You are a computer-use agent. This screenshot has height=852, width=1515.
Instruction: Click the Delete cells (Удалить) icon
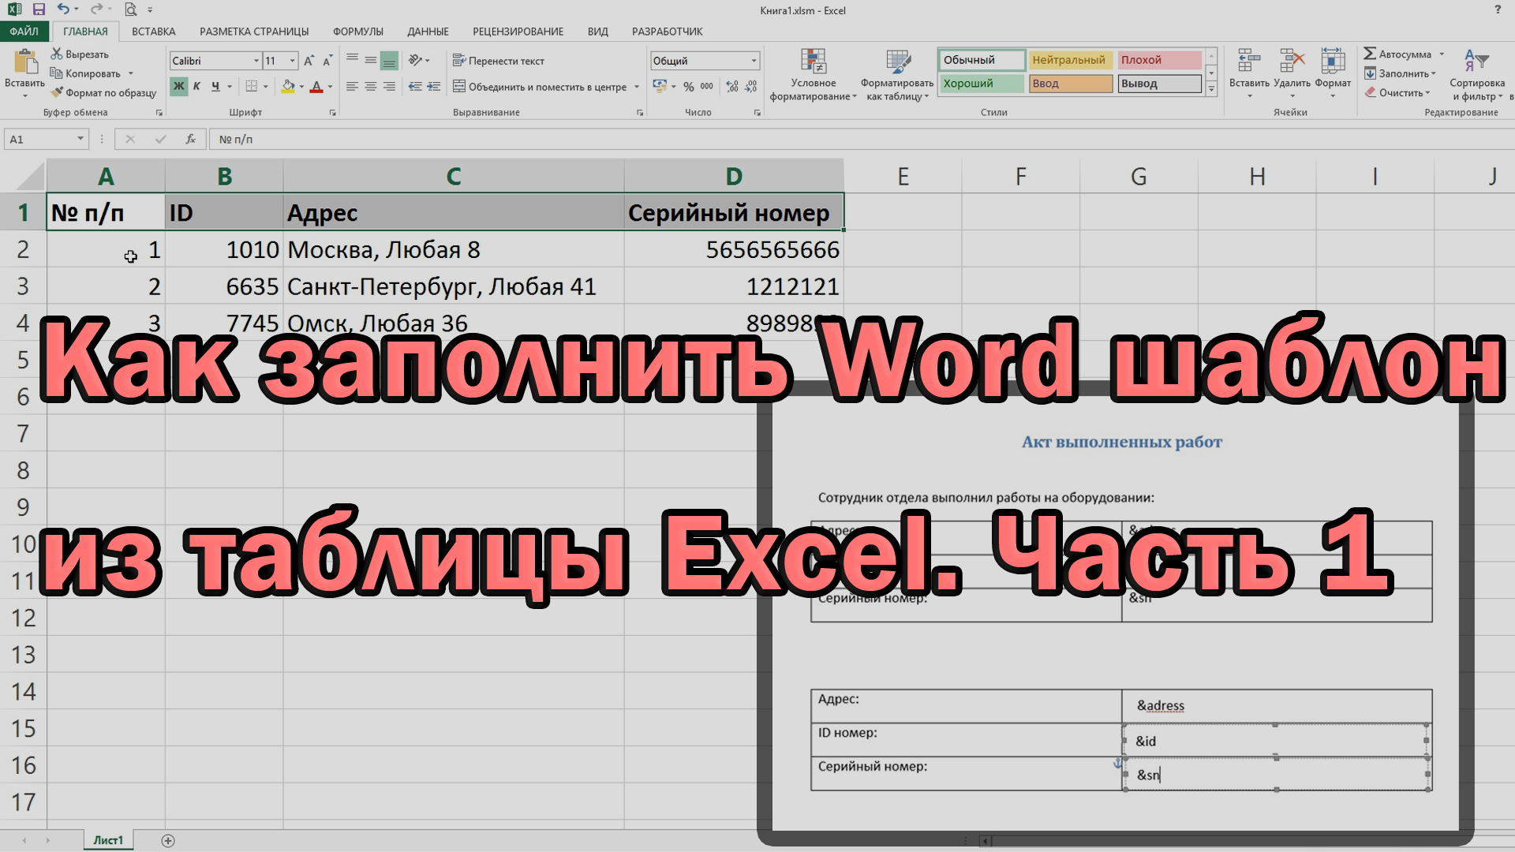pyautogui.click(x=1292, y=62)
